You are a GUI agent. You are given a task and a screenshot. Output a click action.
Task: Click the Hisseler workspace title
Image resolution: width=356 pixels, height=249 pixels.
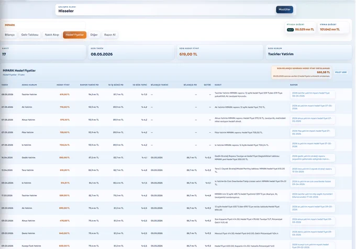pos(66,11)
